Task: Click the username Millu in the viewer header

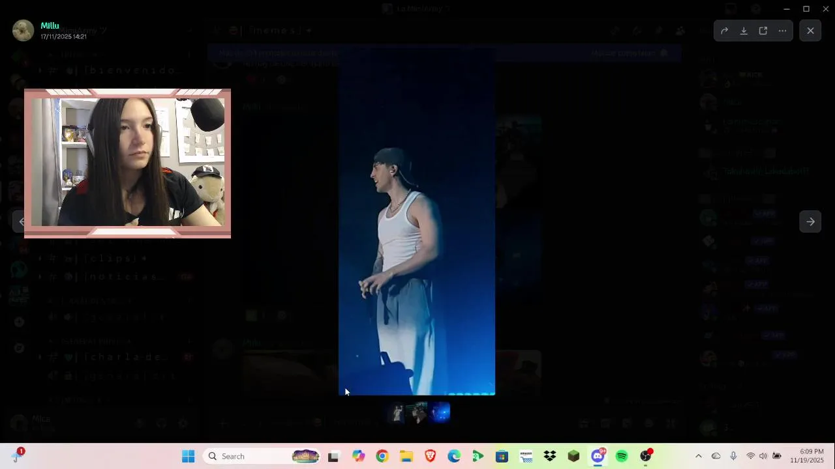Action: click(x=50, y=25)
